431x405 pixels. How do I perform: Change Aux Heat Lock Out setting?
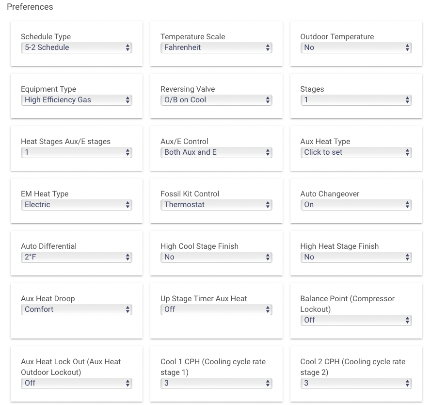point(77,383)
